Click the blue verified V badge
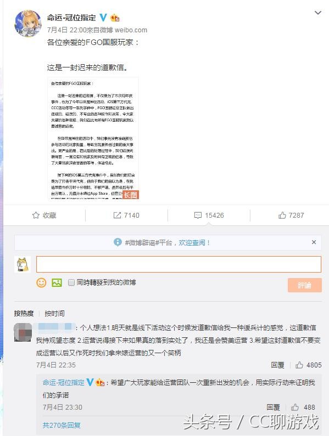 (x=103, y=18)
